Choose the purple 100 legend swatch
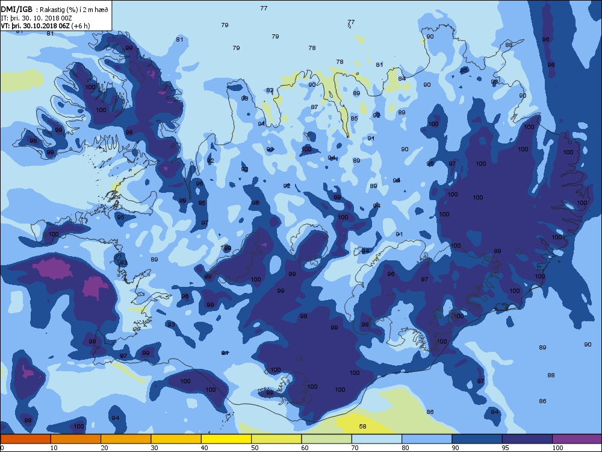The width and height of the screenshot is (602, 452). coord(577,439)
